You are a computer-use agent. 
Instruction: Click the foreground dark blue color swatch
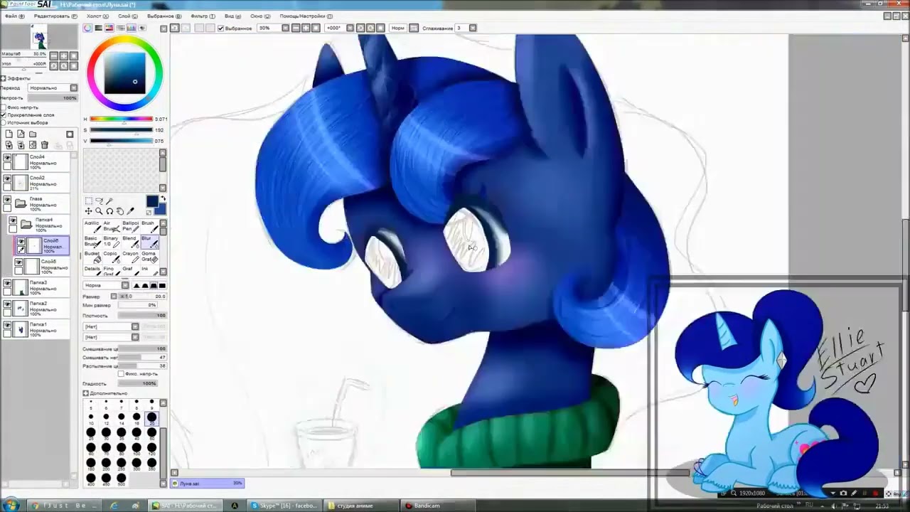(x=152, y=202)
